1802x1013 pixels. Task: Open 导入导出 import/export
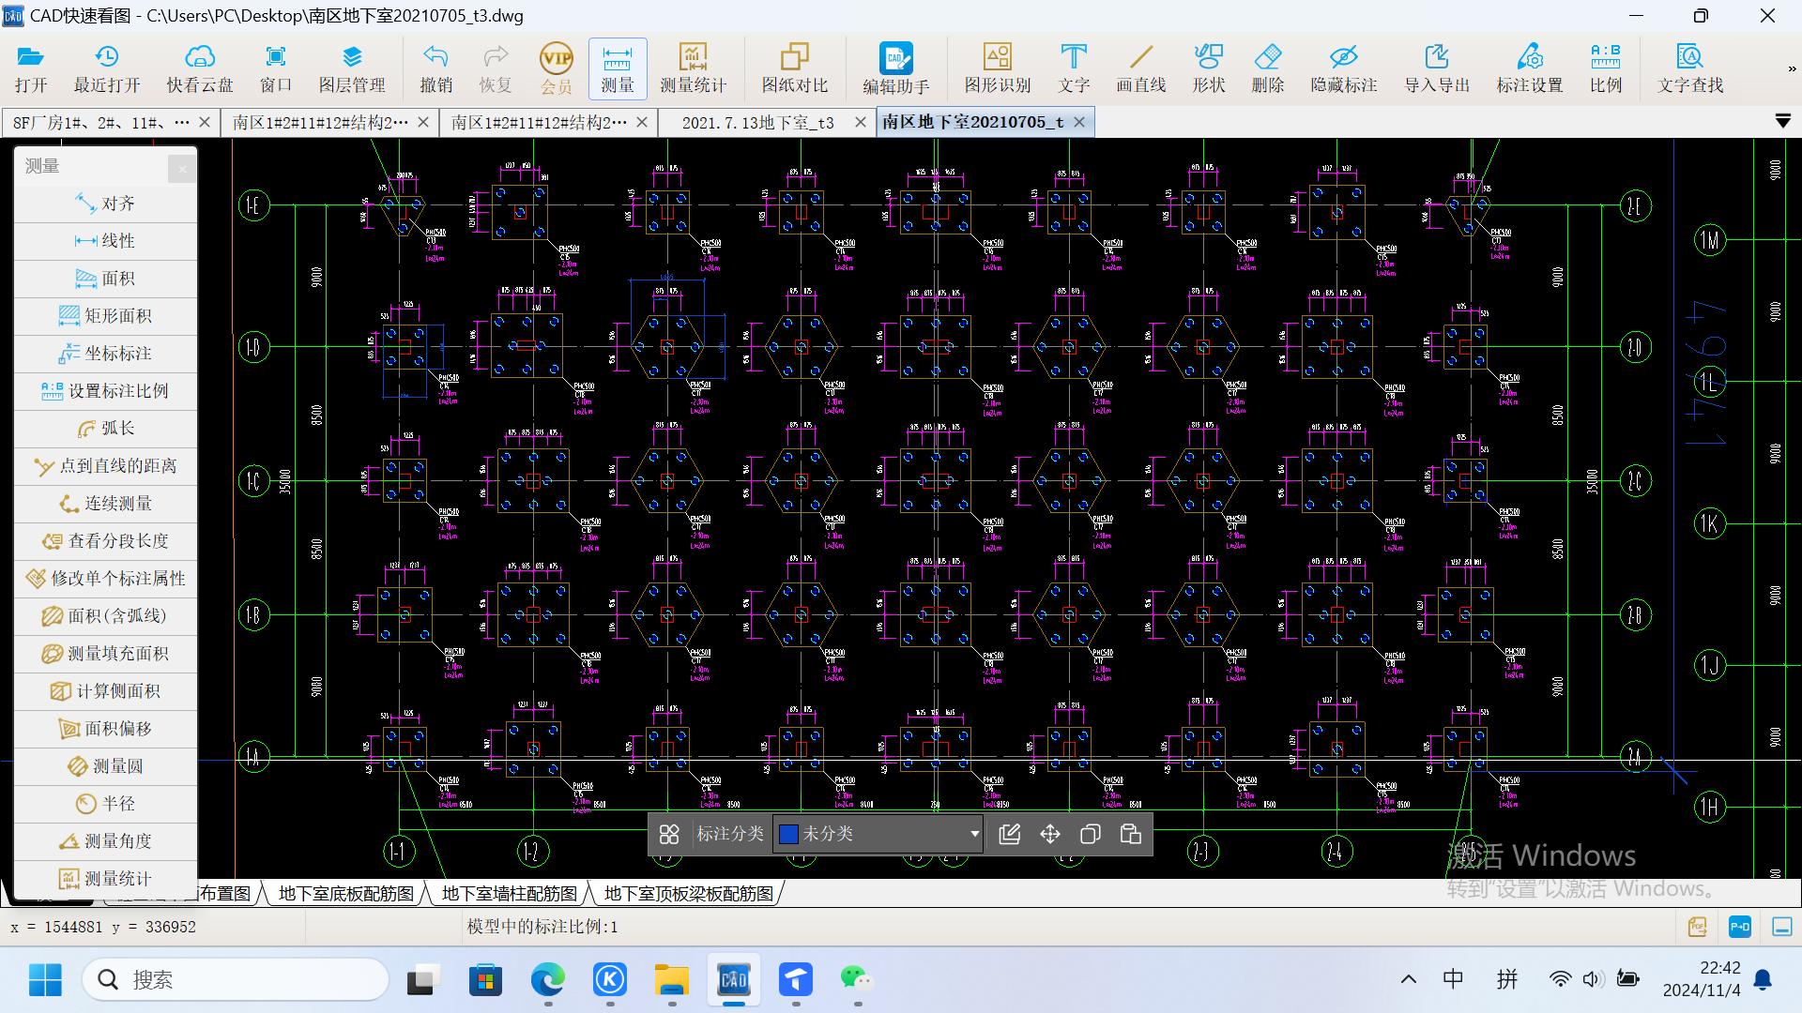point(1437,68)
